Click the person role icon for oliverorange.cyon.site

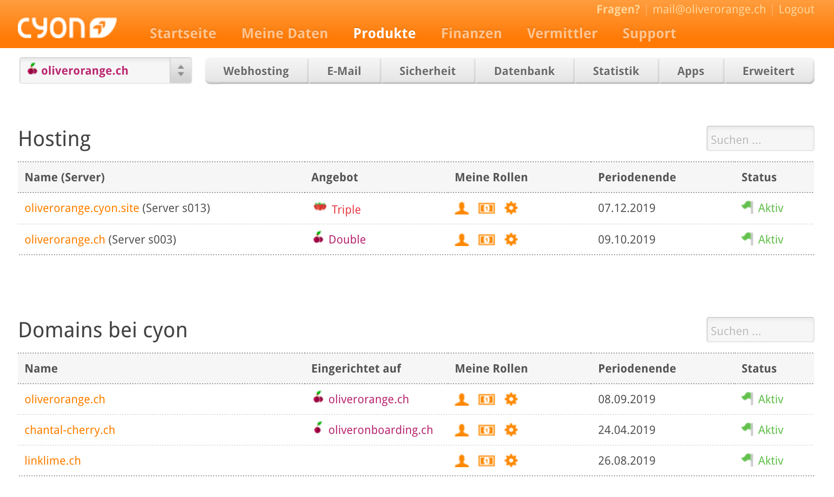pos(461,208)
